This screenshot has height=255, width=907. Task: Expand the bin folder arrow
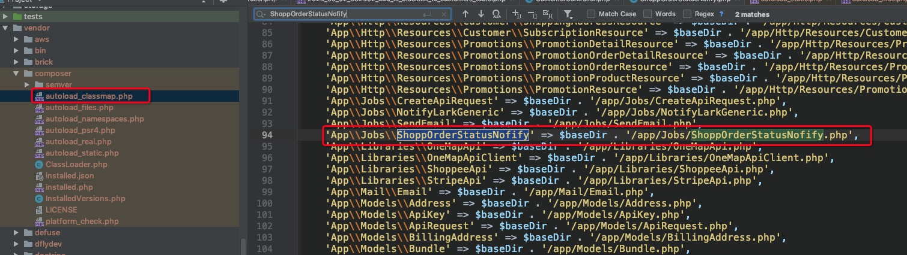point(17,51)
